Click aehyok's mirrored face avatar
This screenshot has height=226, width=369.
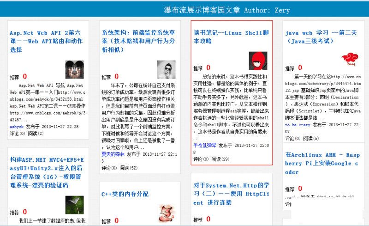click(x=75, y=70)
